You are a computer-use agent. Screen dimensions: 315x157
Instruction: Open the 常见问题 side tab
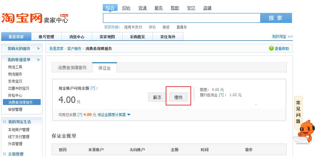pyautogui.click(x=298, y=112)
